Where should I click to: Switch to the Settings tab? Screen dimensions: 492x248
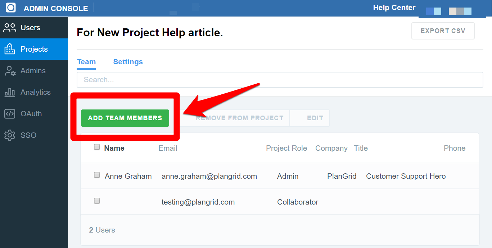128,62
